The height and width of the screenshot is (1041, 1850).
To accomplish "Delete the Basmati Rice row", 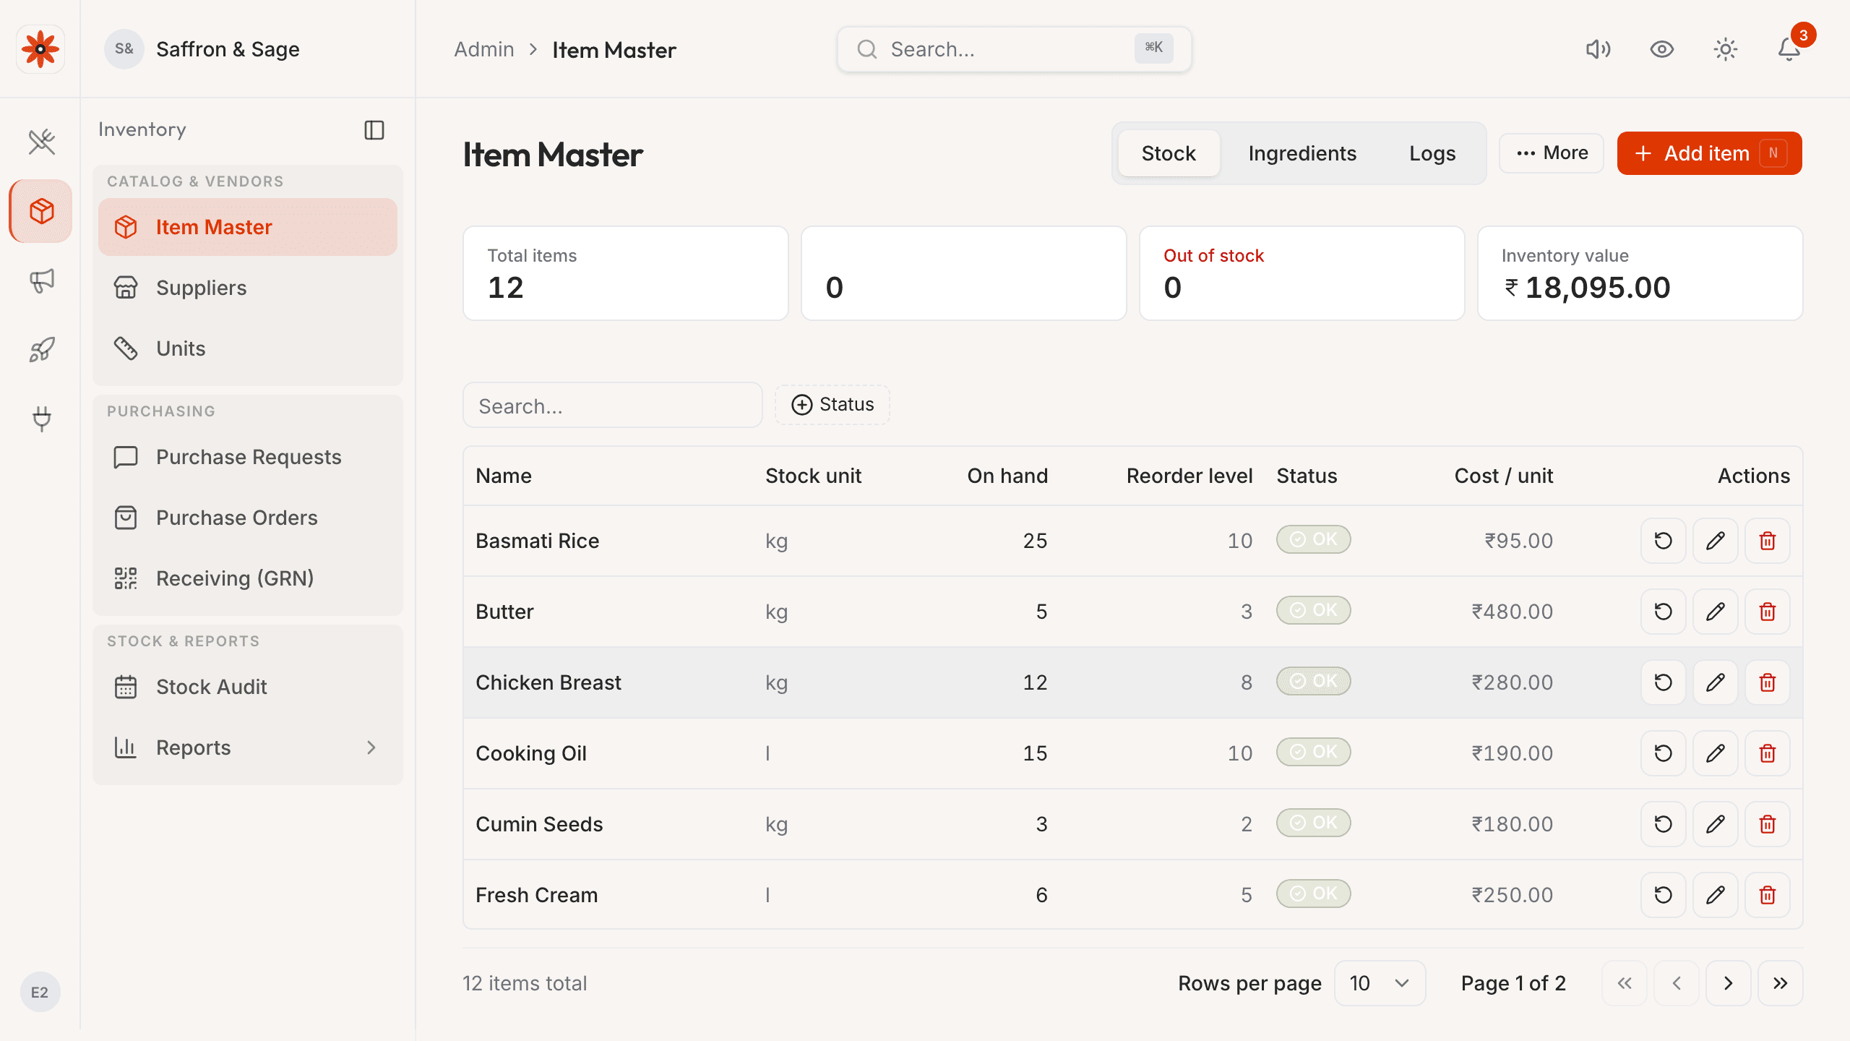I will point(1768,541).
